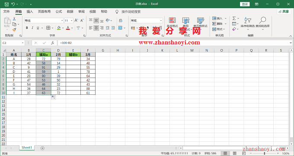Switch to the Page Layout (页面布局) tab

click(44, 12)
